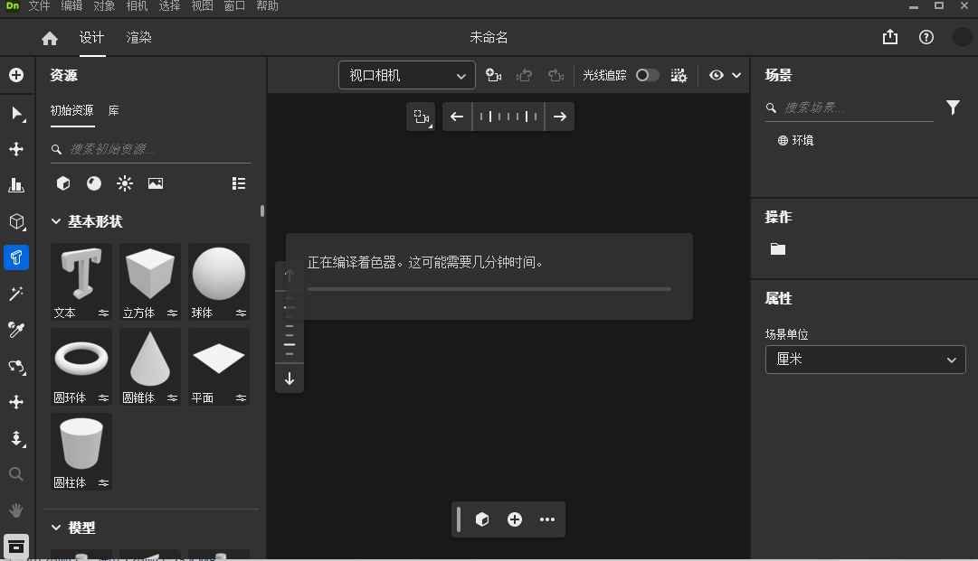Click the vertical down arrow button
The height and width of the screenshot is (561, 978).
pos(290,378)
